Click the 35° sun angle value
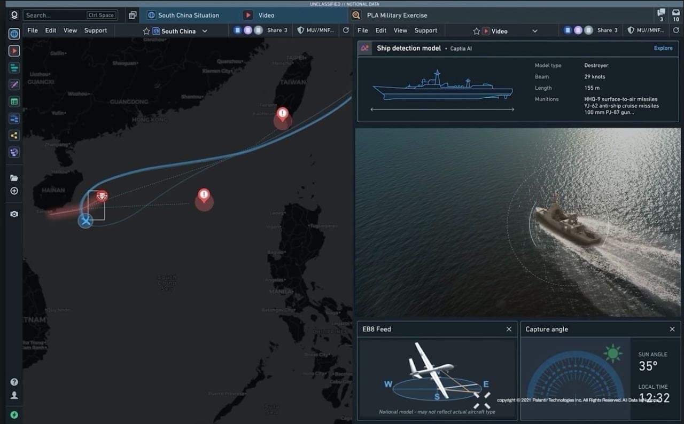684x424 pixels. pyautogui.click(x=648, y=366)
